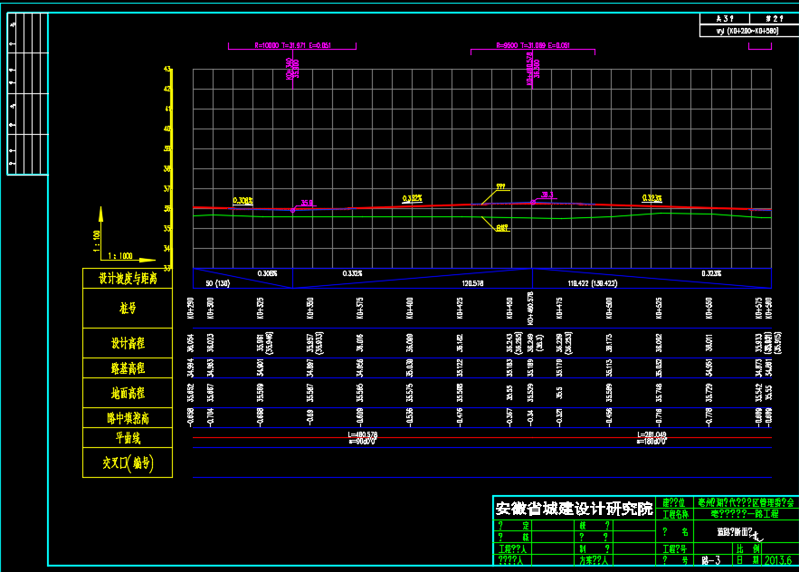
Task: Click the 平曲线 row header
Action: point(128,439)
